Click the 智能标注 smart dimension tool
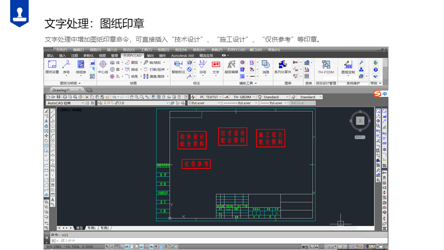 pyautogui.click(x=178, y=67)
